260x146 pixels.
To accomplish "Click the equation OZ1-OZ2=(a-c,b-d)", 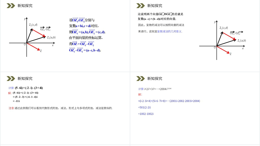I will pos(85,50).
